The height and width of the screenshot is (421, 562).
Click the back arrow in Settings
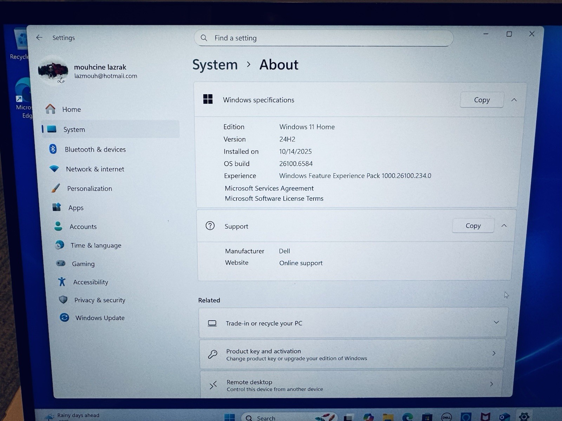point(39,38)
